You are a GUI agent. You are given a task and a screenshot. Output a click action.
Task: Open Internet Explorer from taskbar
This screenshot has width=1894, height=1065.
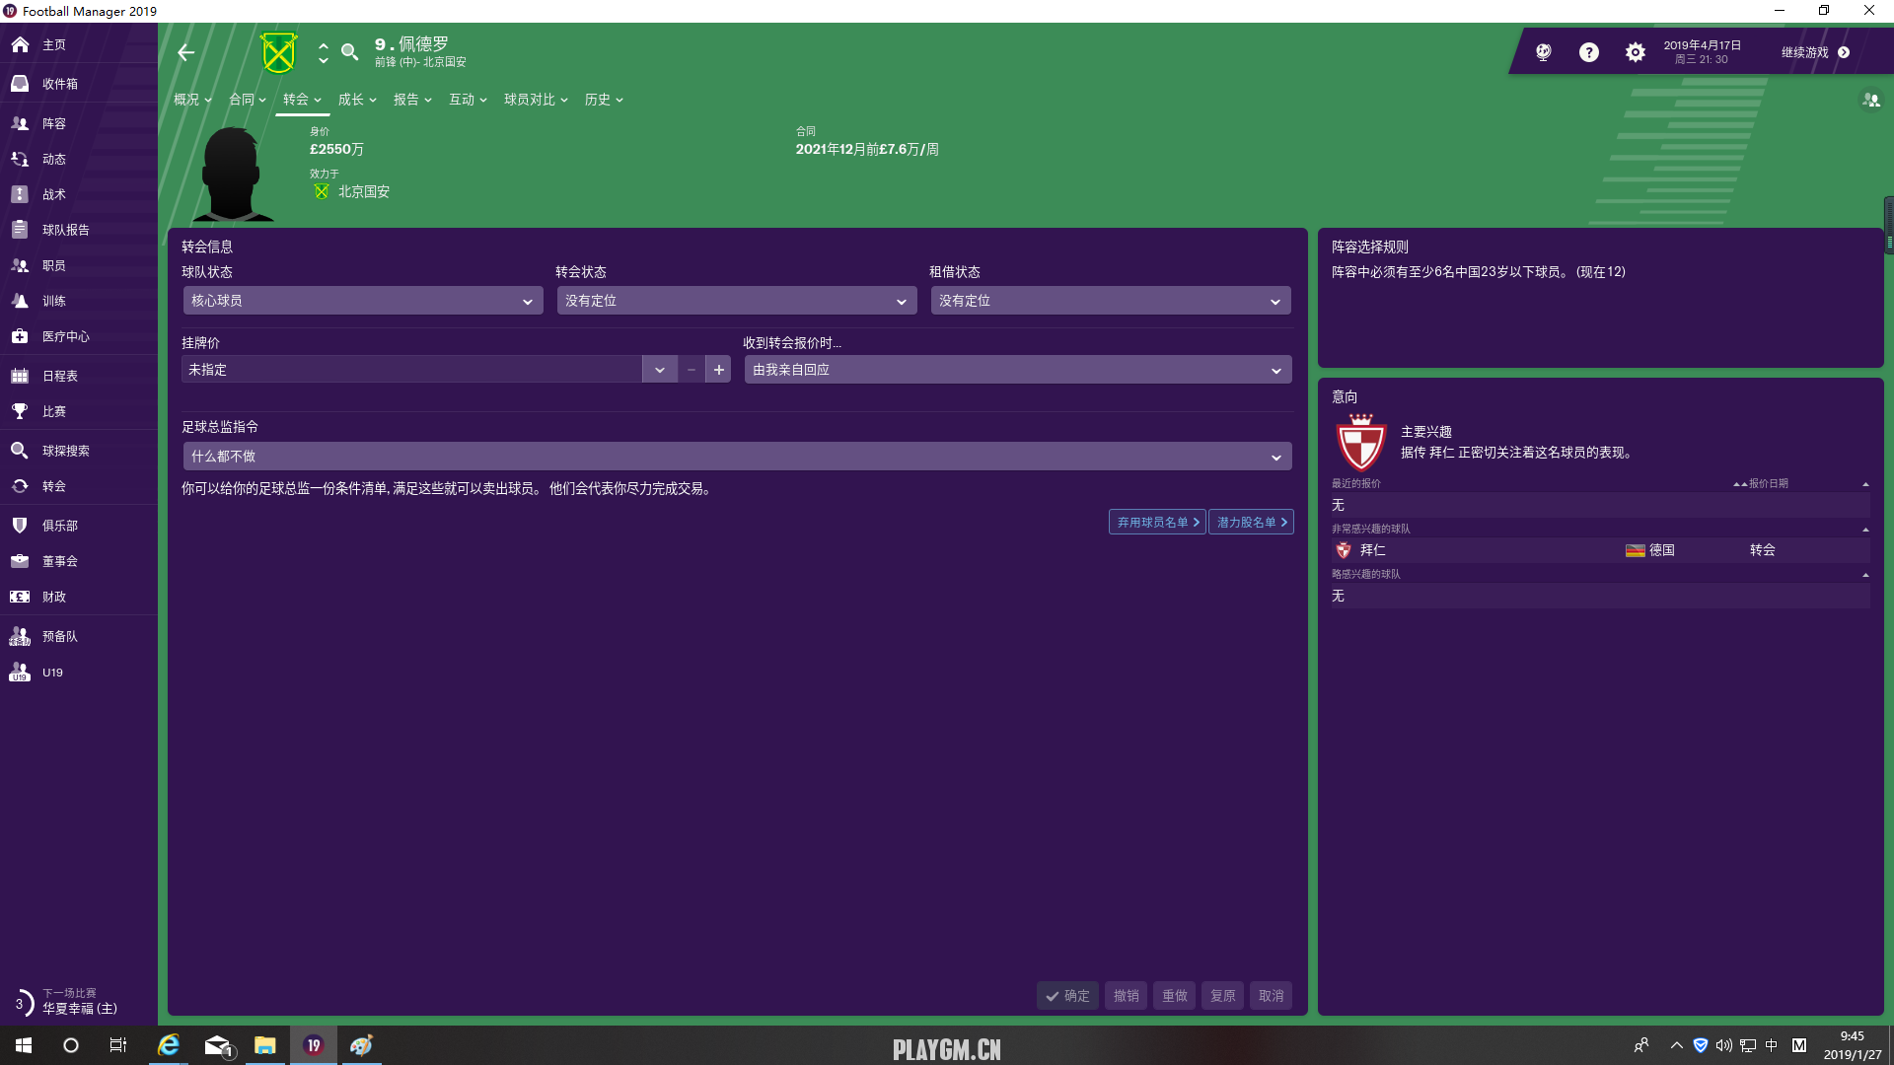169,1045
